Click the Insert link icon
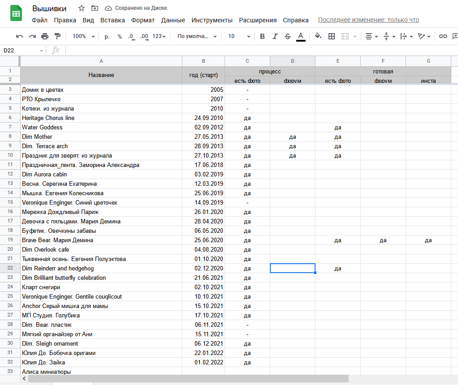 pos(443,36)
